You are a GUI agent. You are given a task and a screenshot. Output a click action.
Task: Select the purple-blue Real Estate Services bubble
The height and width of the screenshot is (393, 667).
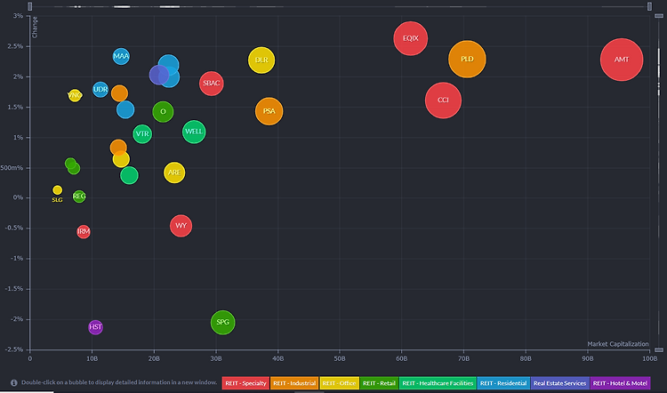tap(158, 76)
